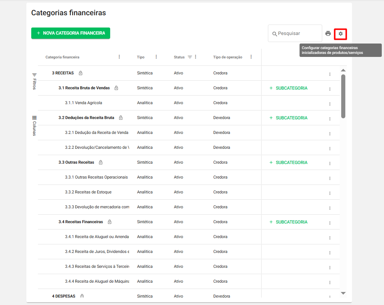Click the scroll down arrow of the table
The image size is (384, 305).
coord(343,293)
